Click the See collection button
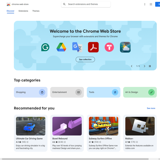The image size is (160, 160). pyautogui.click(x=85, y=59)
